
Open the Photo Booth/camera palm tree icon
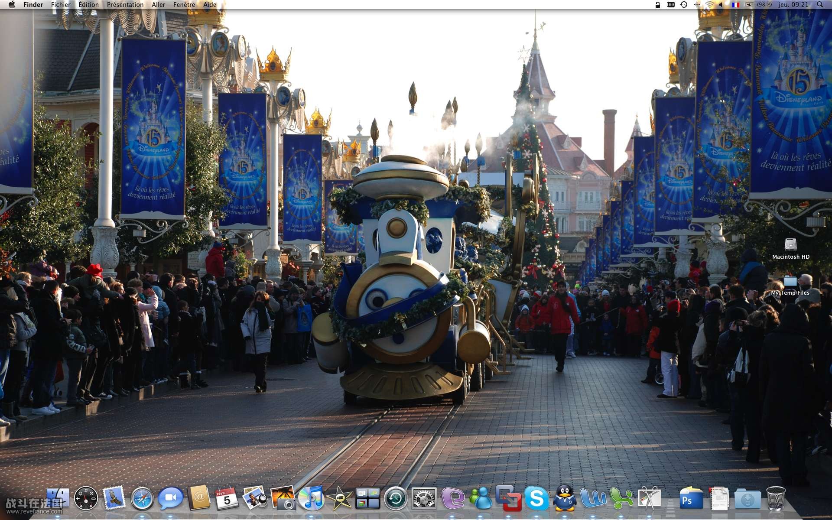point(283,498)
